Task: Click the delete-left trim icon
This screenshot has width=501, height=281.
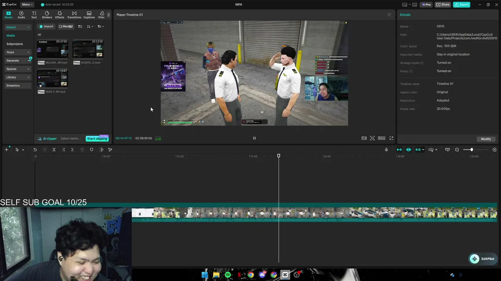Action: [63, 150]
